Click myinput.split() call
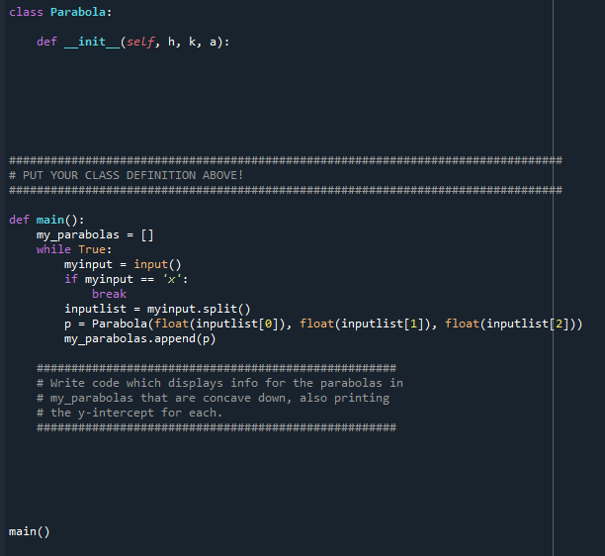Image resolution: width=605 pixels, height=556 pixels. pyautogui.click(x=199, y=309)
